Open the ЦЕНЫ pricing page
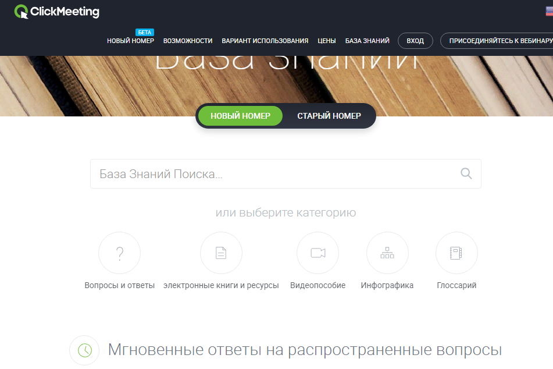Image resolution: width=553 pixels, height=369 pixels. tap(327, 41)
